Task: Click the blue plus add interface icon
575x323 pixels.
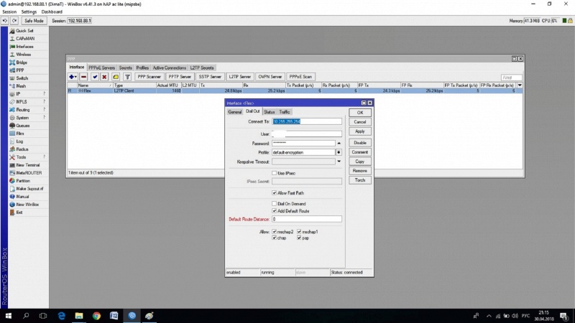Action: click(x=73, y=76)
